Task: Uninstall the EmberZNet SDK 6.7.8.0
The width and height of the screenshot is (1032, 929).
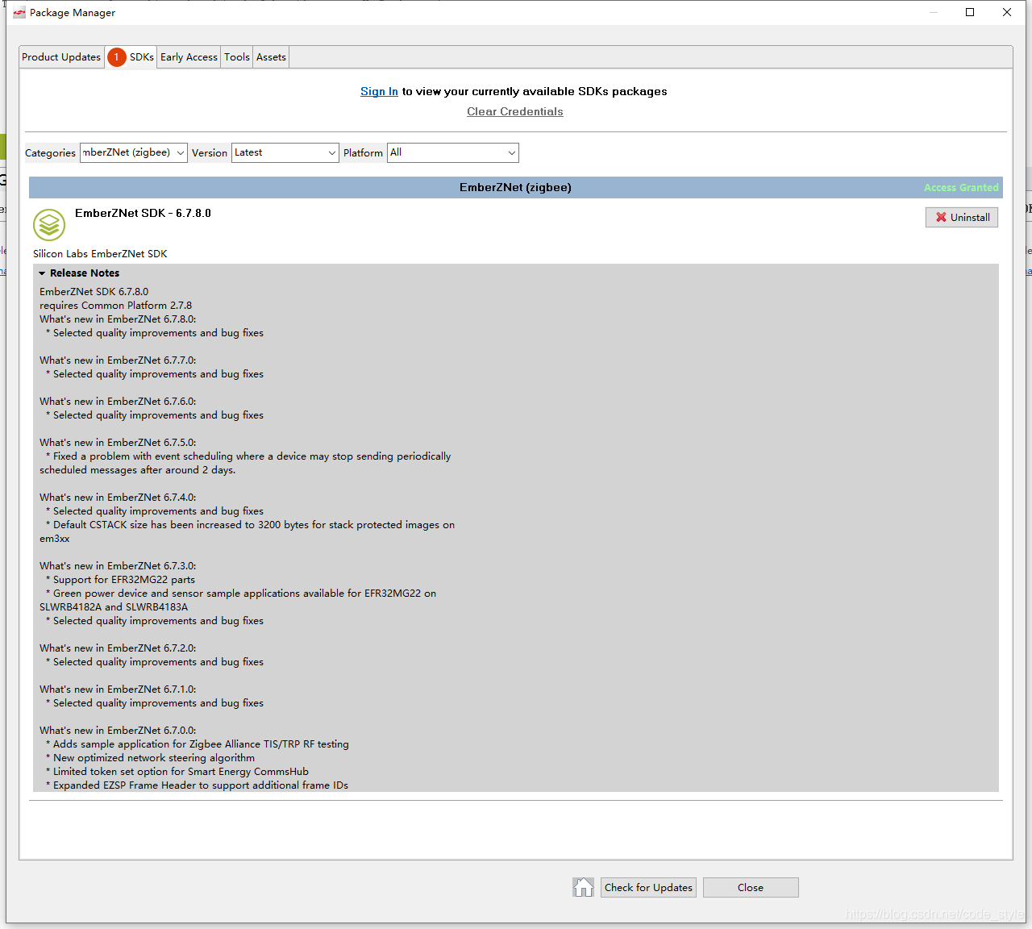Action: coord(962,217)
